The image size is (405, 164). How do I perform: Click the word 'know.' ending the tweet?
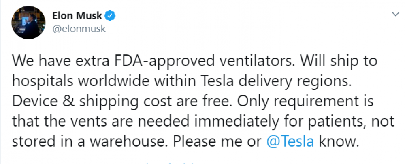tap(339, 141)
